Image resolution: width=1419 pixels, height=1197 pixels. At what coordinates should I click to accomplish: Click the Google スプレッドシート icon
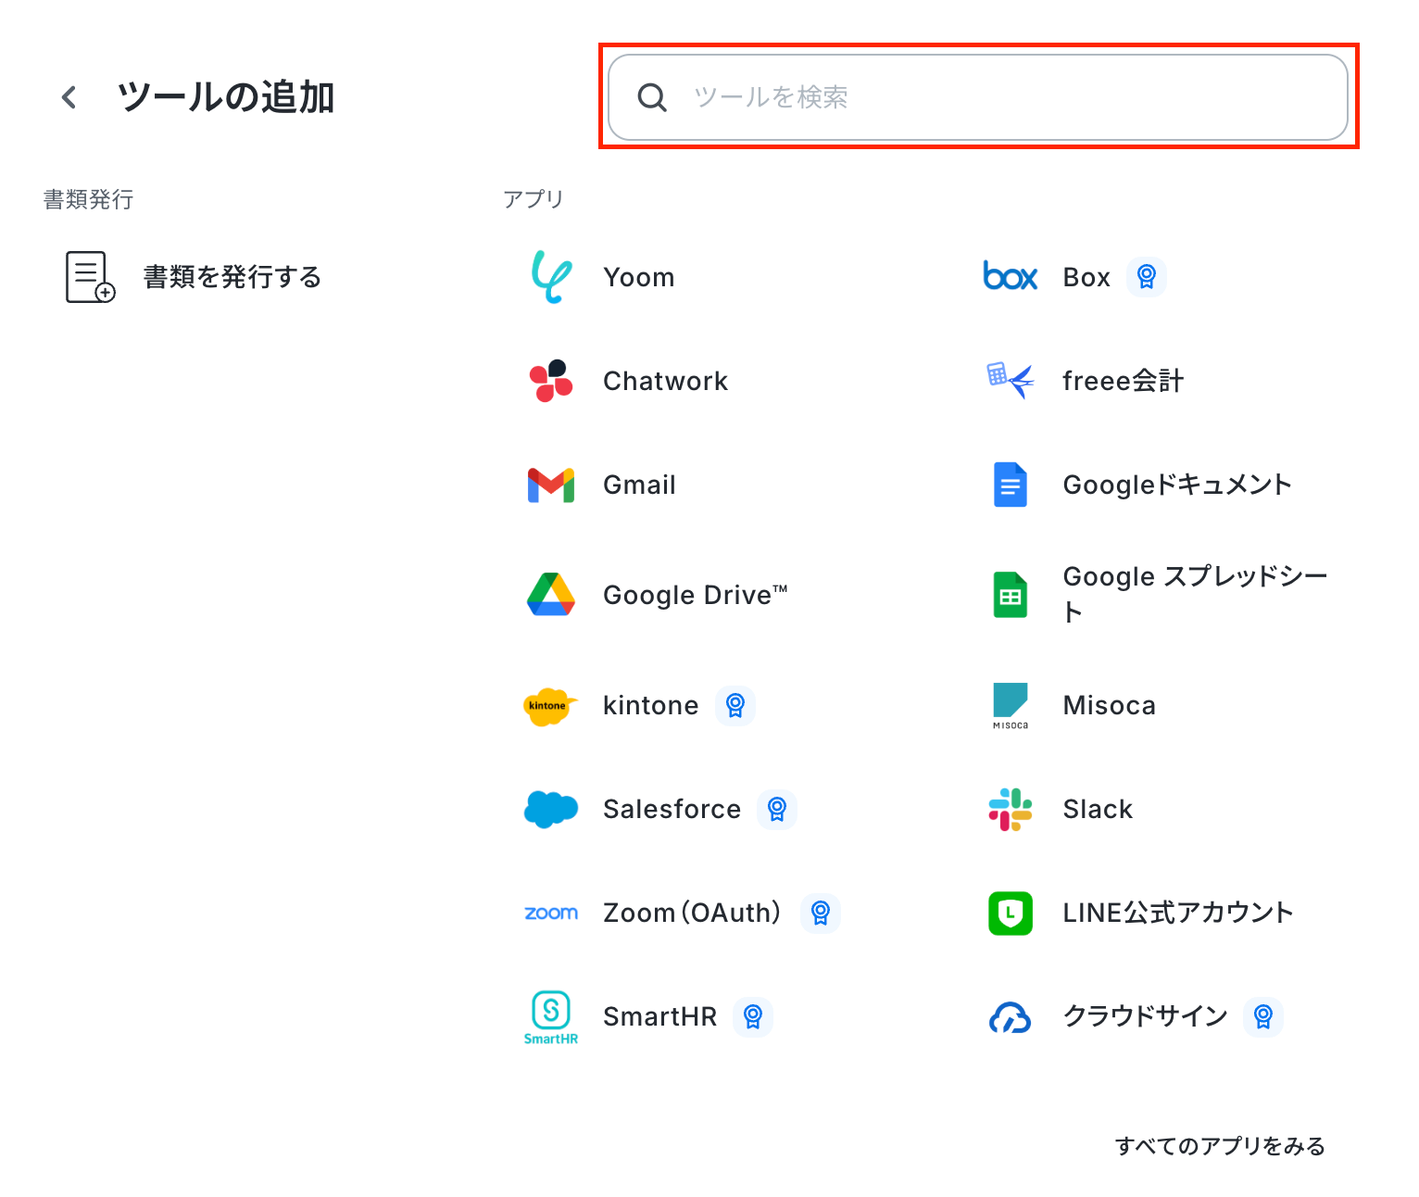tap(1011, 595)
